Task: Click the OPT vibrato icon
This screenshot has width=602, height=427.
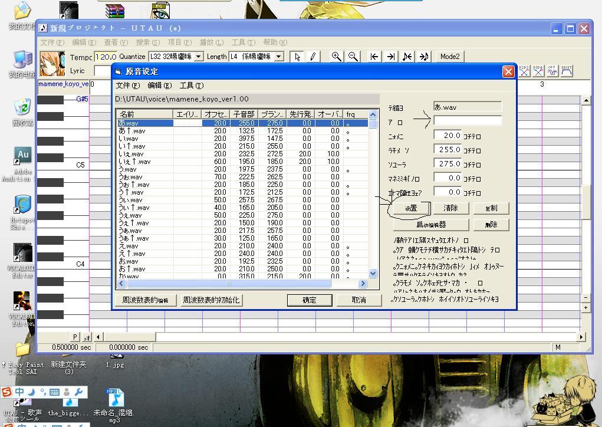Action: pos(552,71)
